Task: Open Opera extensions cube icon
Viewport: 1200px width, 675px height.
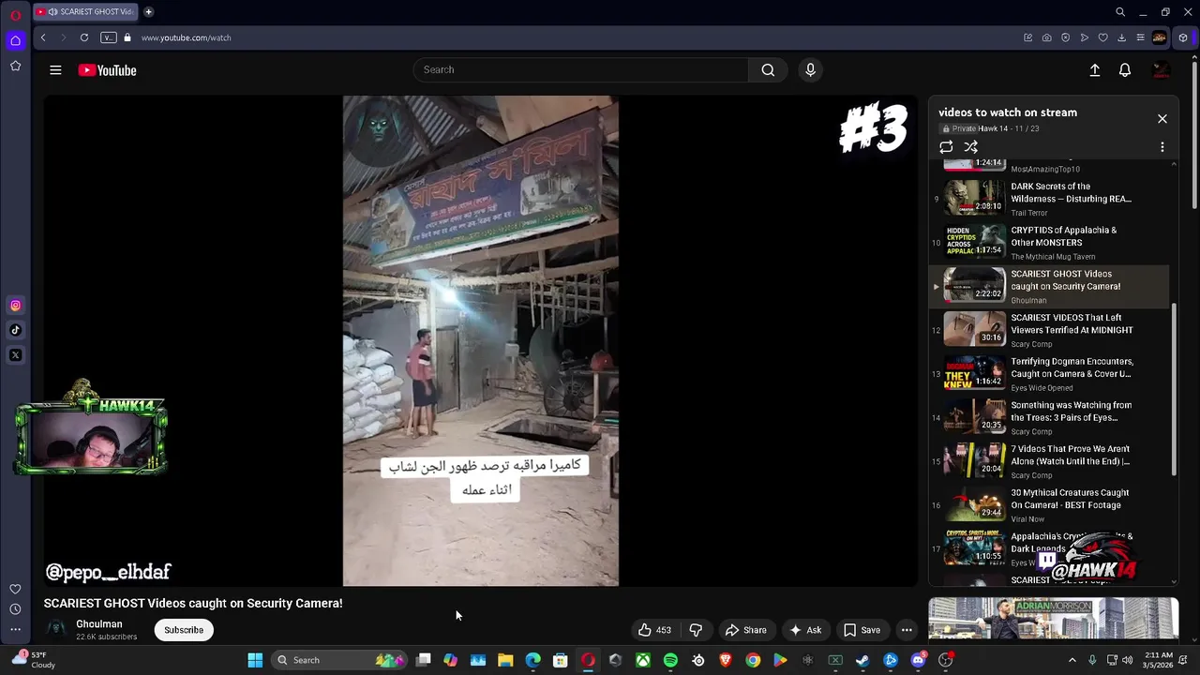Action: pyautogui.click(x=1183, y=37)
